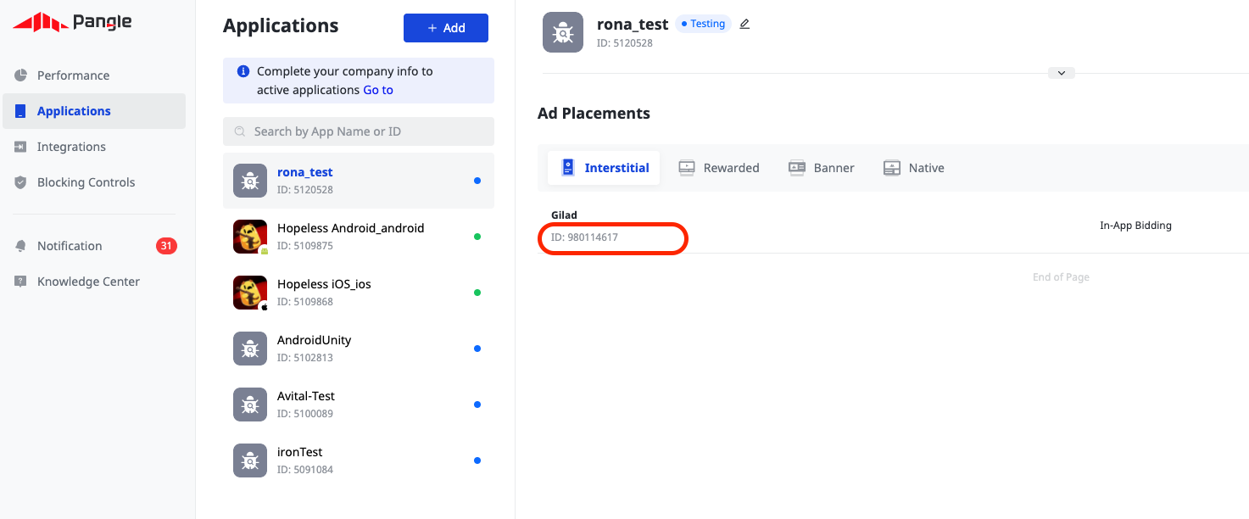Click the 31 notifications badge
Image resolution: width=1249 pixels, height=519 pixels.
click(x=166, y=246)
